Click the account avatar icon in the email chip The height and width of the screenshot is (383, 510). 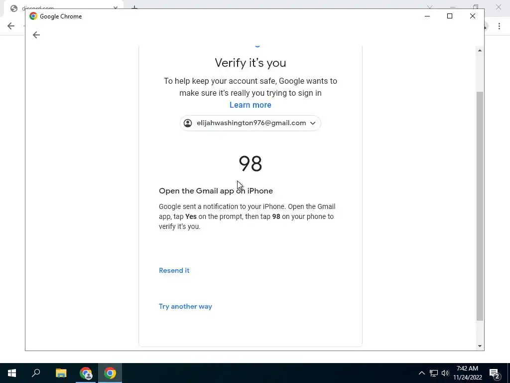pyautogui.click(x=188, y=123)
